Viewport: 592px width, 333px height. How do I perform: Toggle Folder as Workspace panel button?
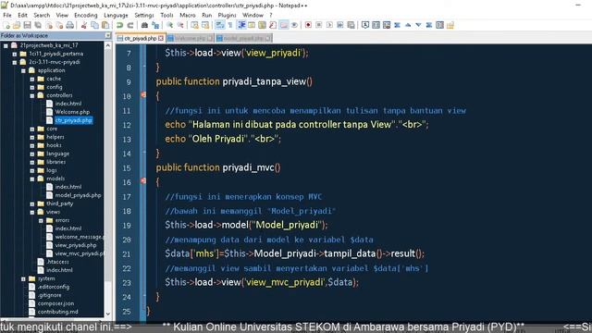coord(284,25)
